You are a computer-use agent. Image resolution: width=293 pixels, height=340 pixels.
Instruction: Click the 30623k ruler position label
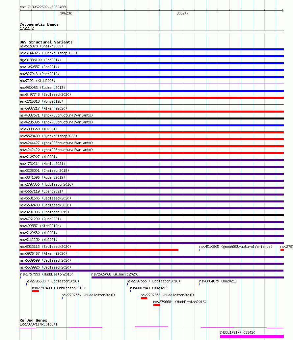click(66, 13)
